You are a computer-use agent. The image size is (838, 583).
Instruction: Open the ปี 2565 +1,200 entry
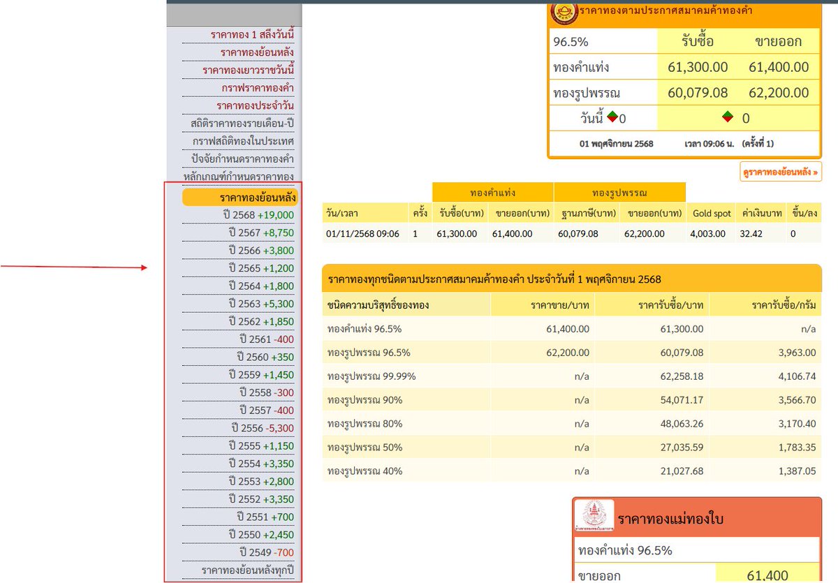(261, 268)
